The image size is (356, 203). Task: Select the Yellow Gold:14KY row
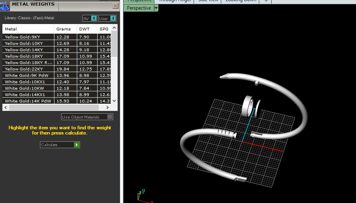tap(57, 50)
